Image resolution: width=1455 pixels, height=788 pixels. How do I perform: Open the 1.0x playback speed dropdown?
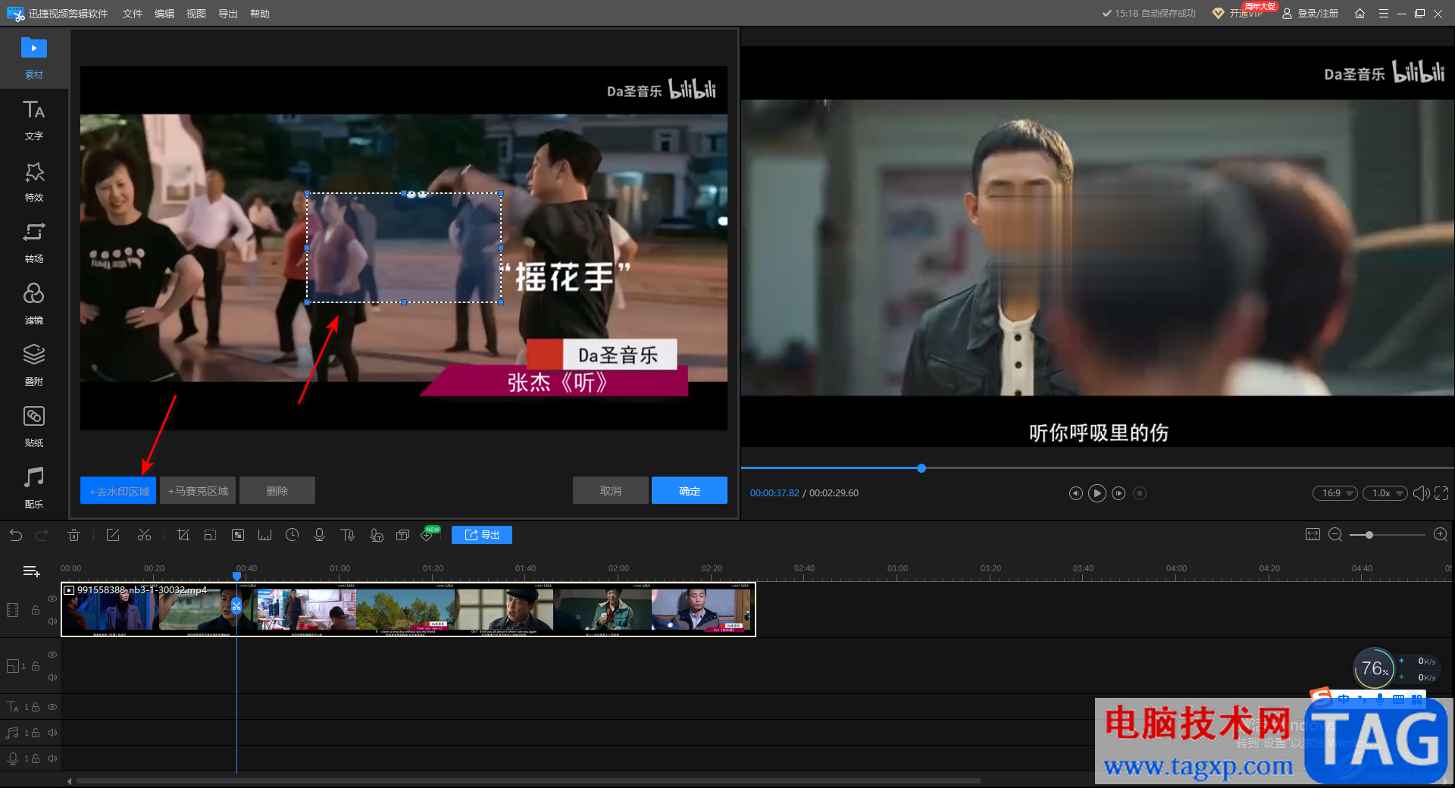click(x=1385, y=493)
